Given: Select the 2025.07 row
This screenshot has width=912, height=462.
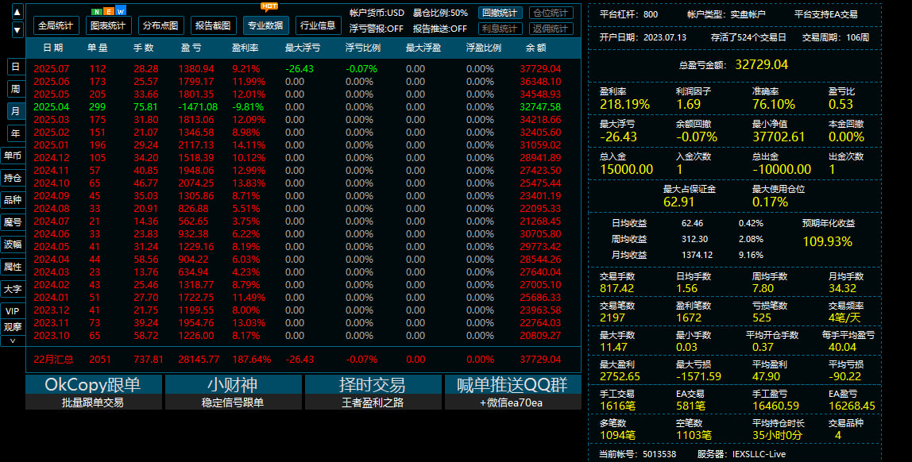Looking at the screenshot, I should 303,68.
